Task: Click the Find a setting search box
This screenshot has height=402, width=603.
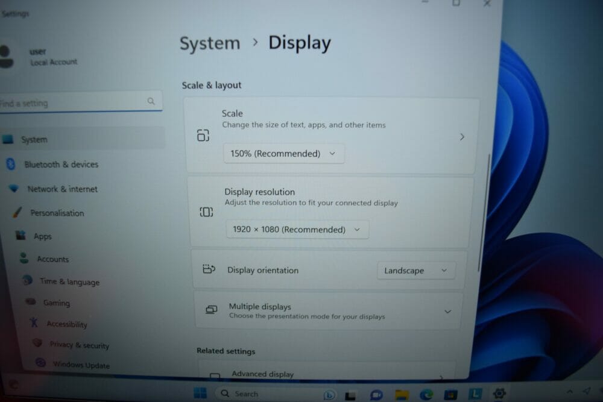Action: [x=80, y=102]
